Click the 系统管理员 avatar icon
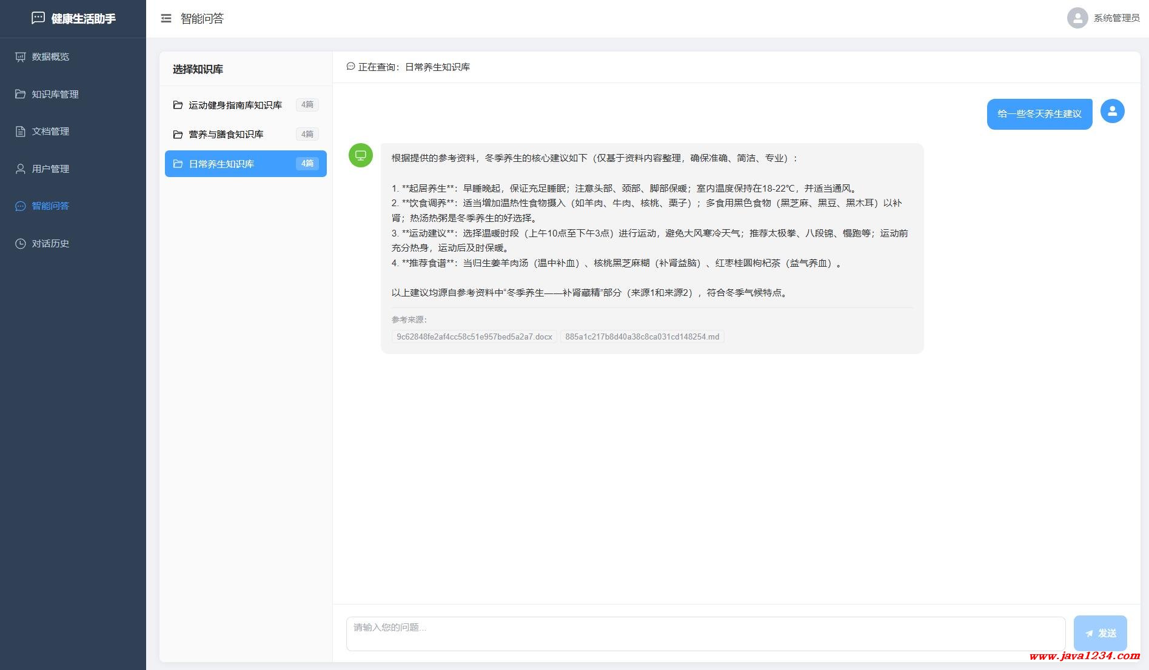The width and height of the screenshot is (1149, 670). (x=1077, y=18)
